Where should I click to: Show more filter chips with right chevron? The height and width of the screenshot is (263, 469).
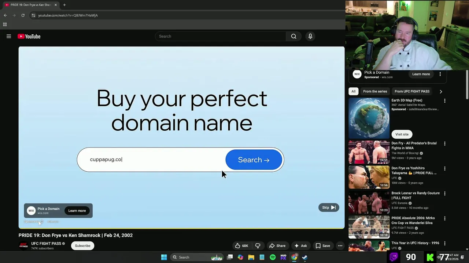441,91
